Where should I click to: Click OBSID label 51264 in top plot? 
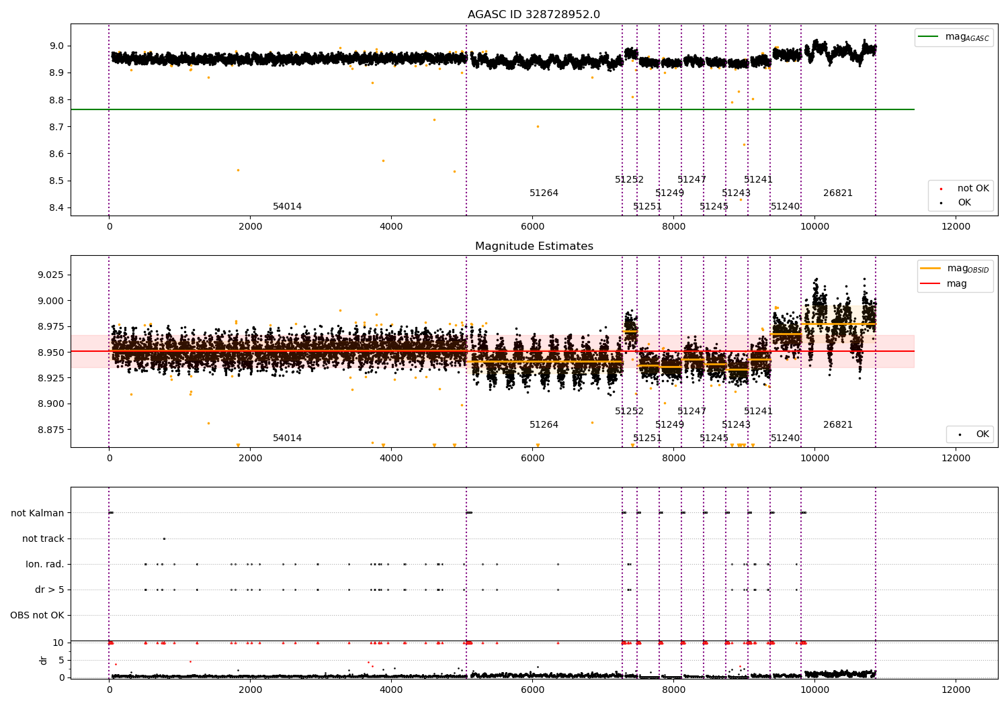point(544,193)
